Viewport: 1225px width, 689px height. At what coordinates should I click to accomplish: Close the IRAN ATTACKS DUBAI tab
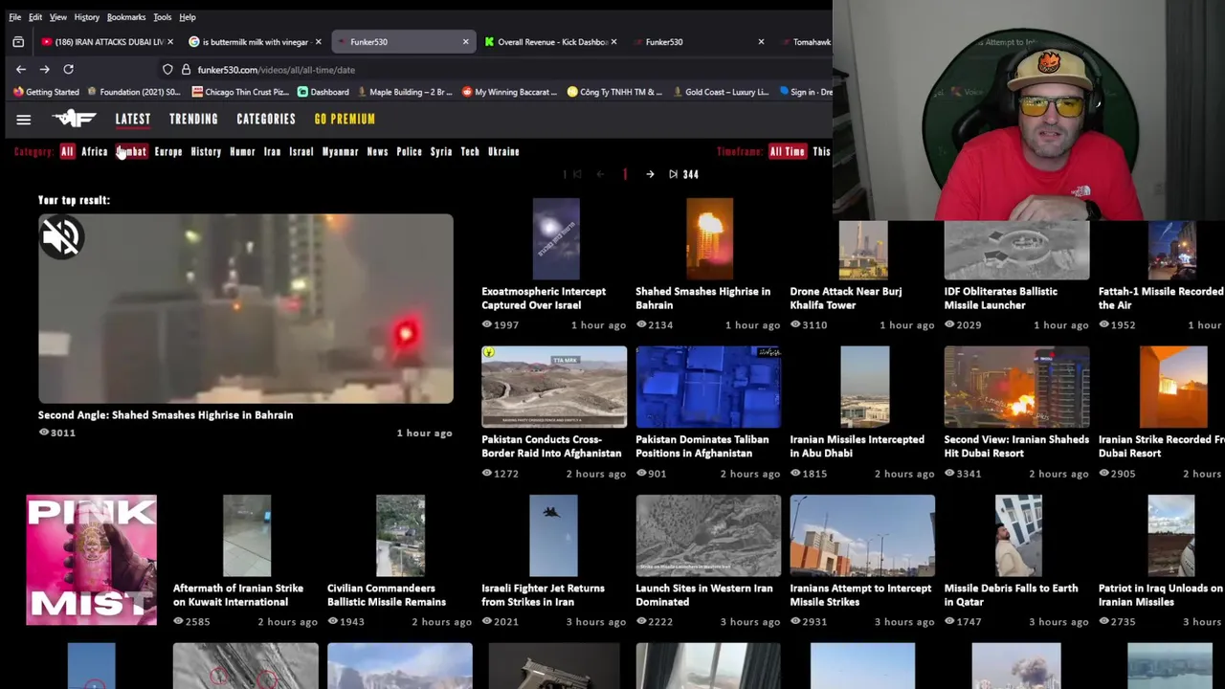click(x=170, y=42)
